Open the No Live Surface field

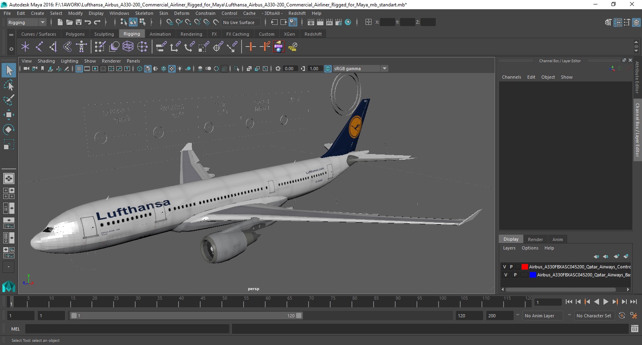pos(240,22)
